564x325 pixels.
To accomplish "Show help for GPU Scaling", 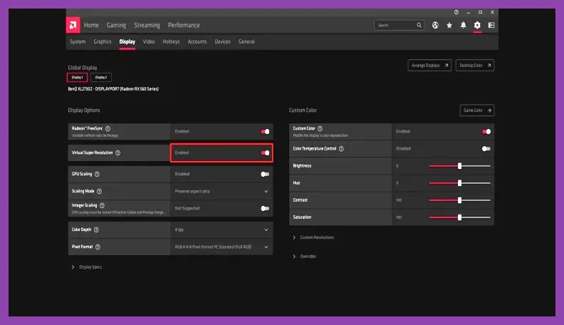I will 97,174.
